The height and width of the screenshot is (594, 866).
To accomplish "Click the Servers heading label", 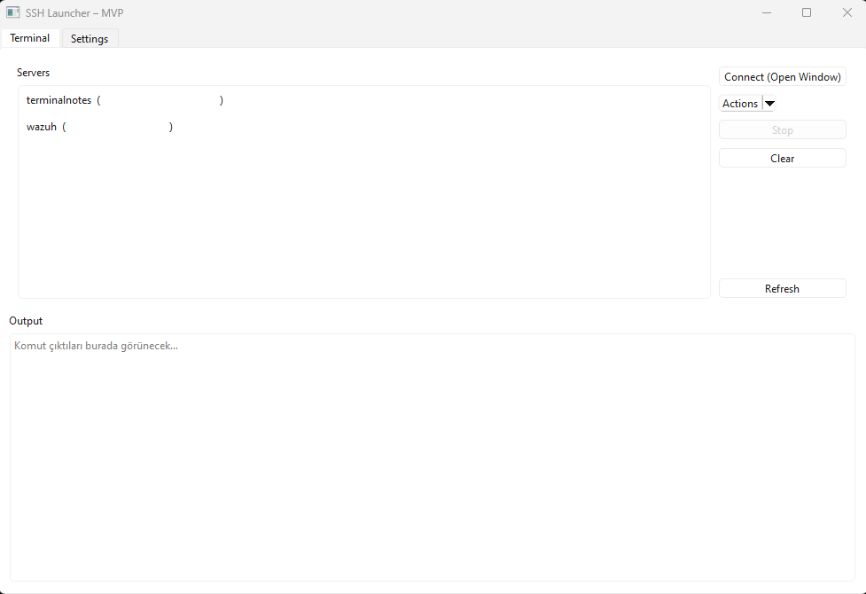I will tap(34, 72).
